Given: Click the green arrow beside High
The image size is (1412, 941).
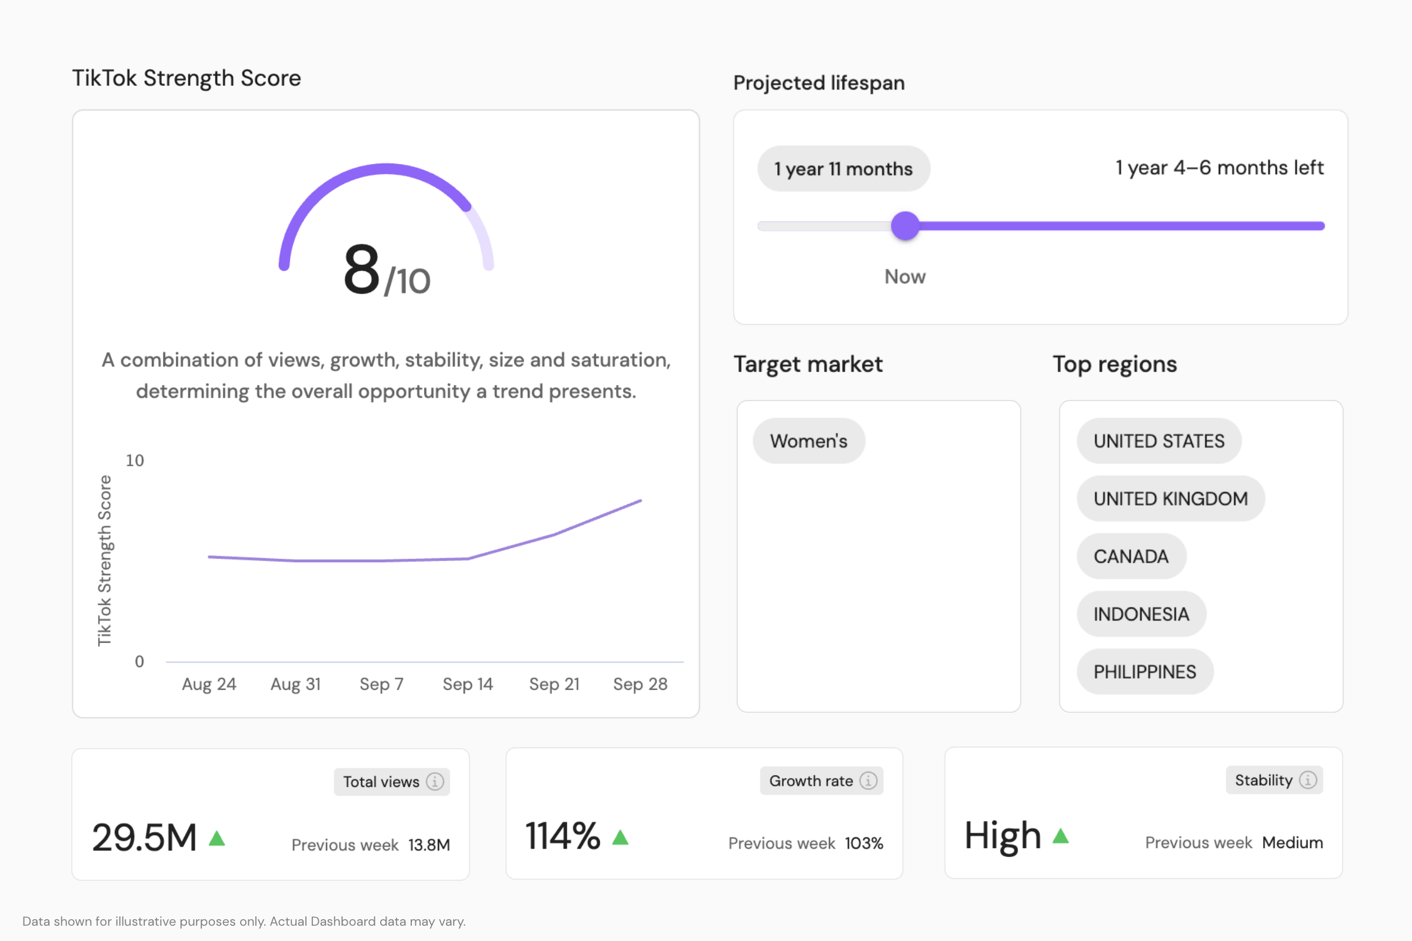Looking at the screenshot, I should click(1061, 835).
